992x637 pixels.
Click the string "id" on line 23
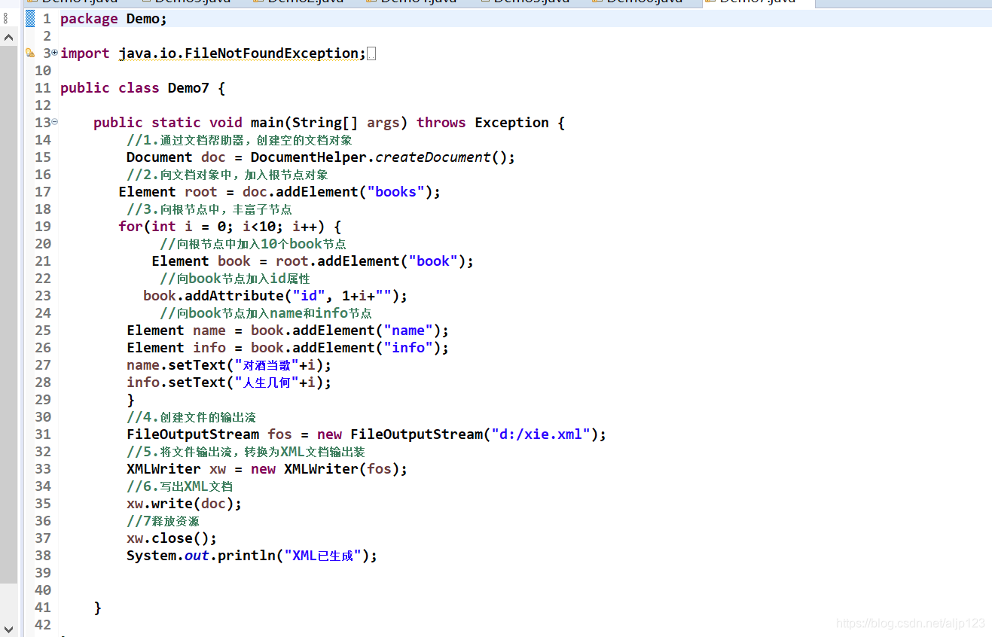308,296
